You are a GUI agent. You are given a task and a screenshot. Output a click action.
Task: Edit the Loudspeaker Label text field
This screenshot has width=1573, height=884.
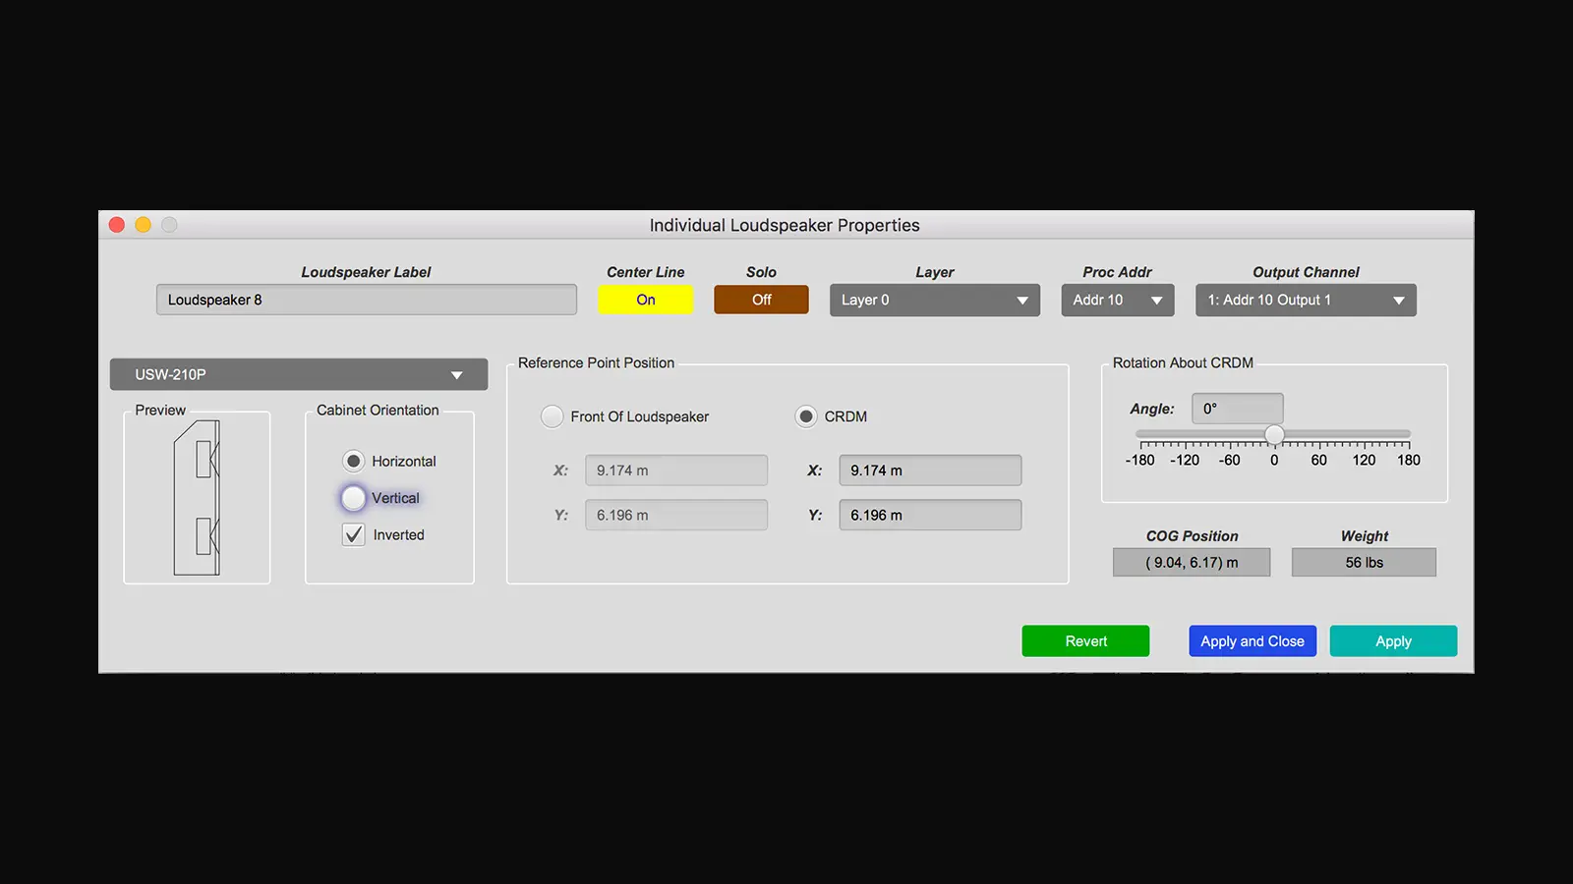366,300
